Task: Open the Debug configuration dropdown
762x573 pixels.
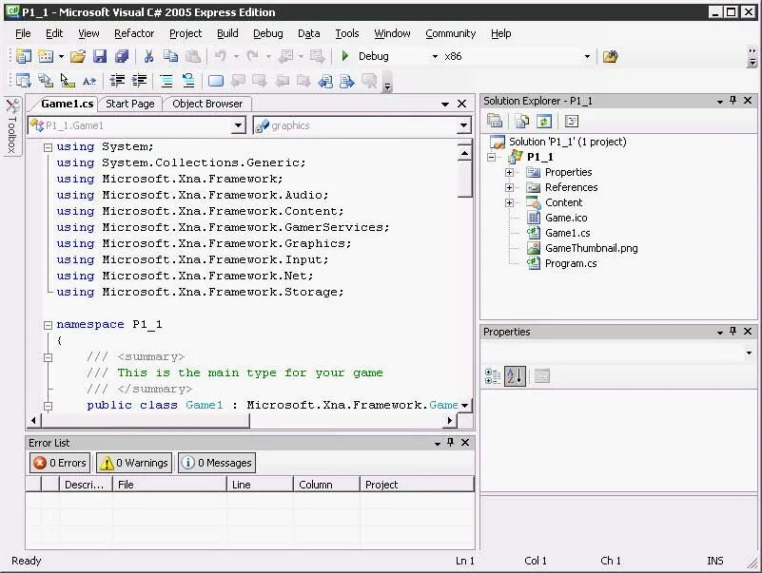Action: click(x=435, y=56)
